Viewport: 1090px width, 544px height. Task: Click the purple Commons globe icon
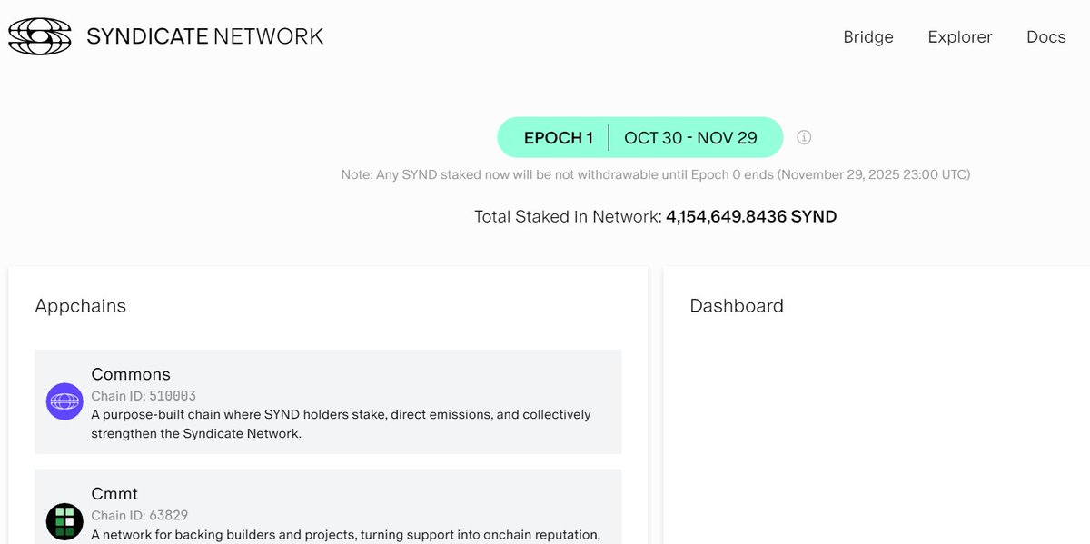(64, 401)
